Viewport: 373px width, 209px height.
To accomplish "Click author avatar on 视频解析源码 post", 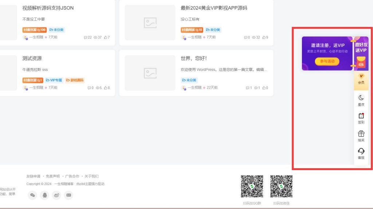I will coord(25,37).
